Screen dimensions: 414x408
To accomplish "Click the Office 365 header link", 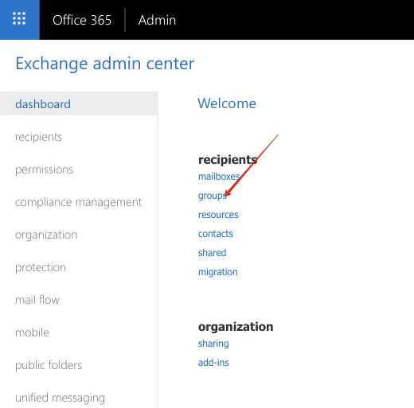I will [82, 20].
